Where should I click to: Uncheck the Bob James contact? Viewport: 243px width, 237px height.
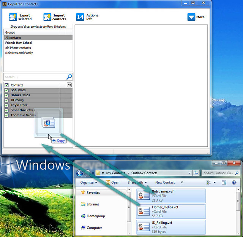tap(6, 90)
